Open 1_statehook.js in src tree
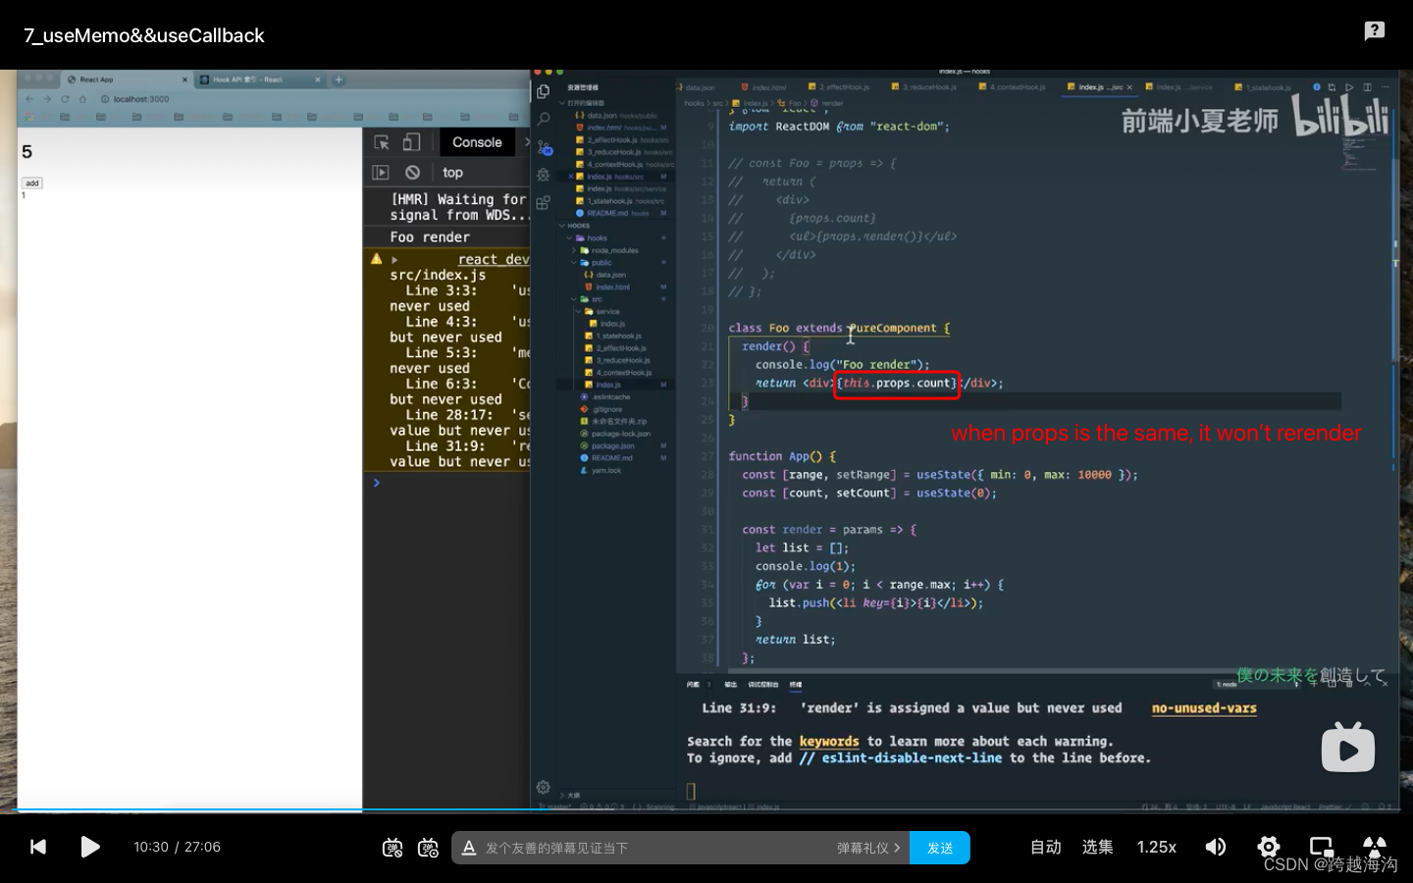Image resolution: width=1413 pixels, height=883 pixels. click(617, 336)
